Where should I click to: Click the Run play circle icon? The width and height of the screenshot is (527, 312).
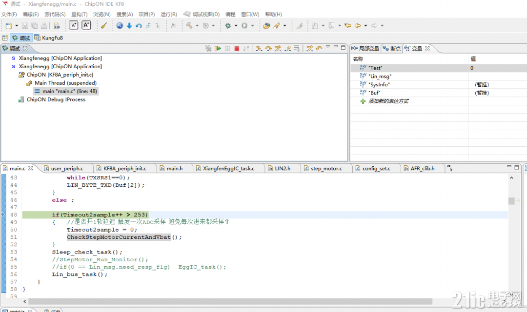click(x=244, y=25)
